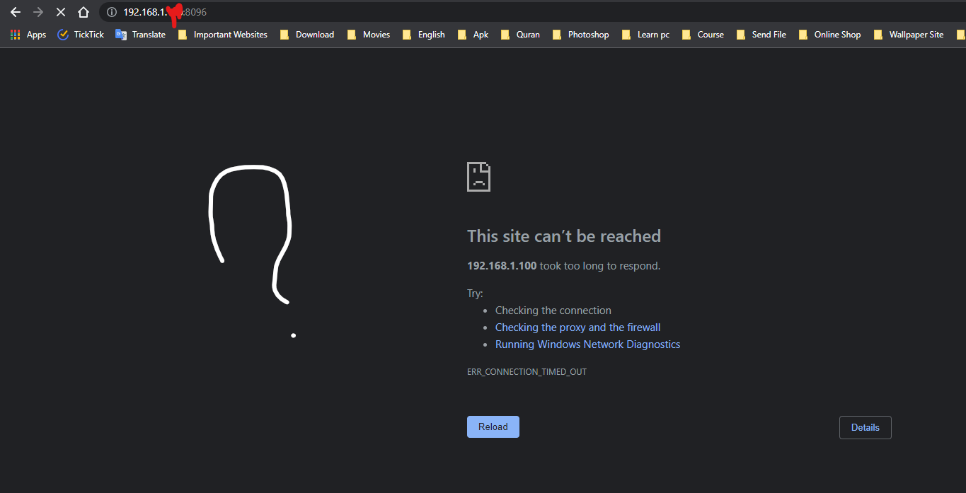Screen dimensions: 966x493
Task: Click the stop loading X icon
Action: 61,12
